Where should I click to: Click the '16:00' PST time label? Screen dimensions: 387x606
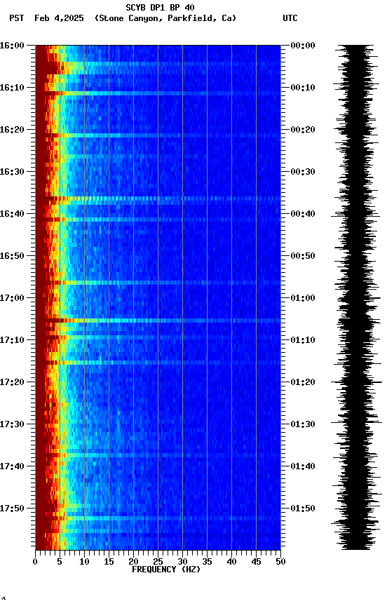[12, 46]
